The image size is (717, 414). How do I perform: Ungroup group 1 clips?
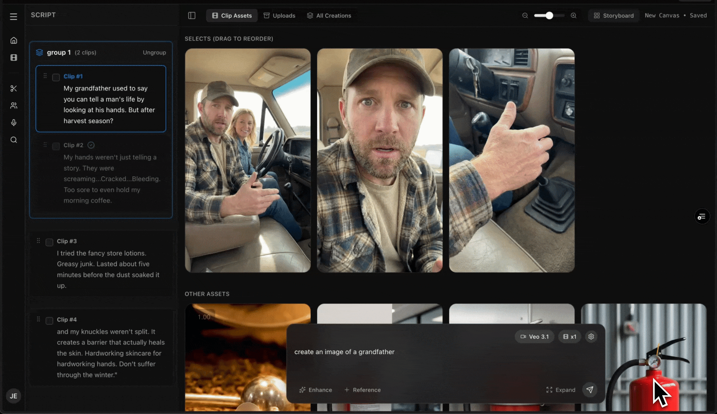pos(154,53)
